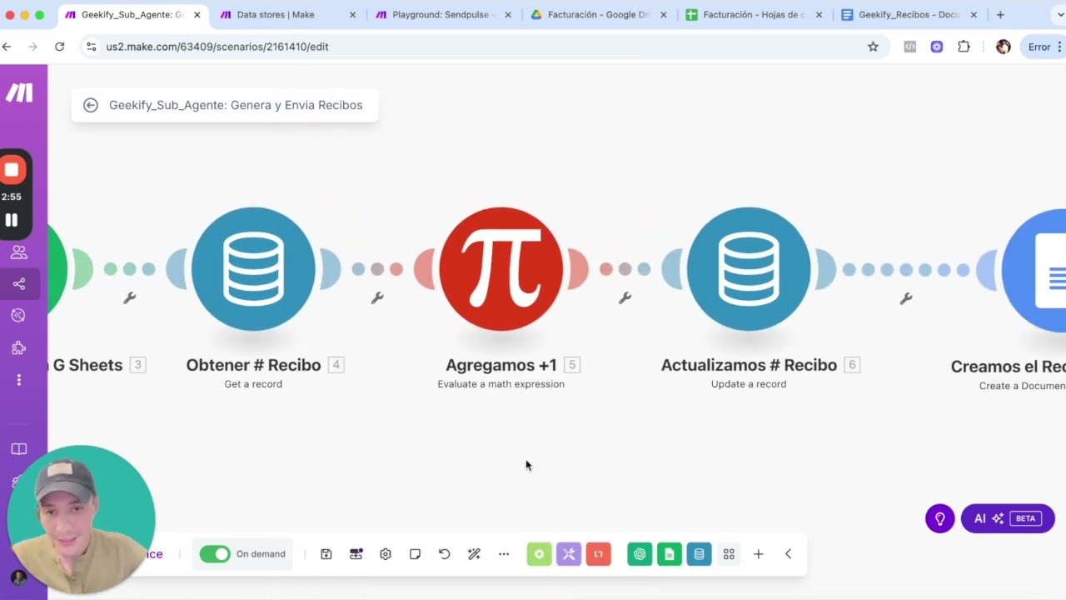The height and width of the screenshot is (600, 1066).
Task: Open the wrench filter before Creamos el Recibo
Action: (906, 297)
